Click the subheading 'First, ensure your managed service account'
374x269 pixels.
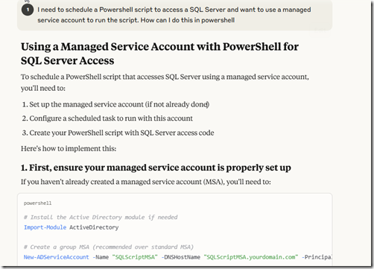(x=156, y=168)
